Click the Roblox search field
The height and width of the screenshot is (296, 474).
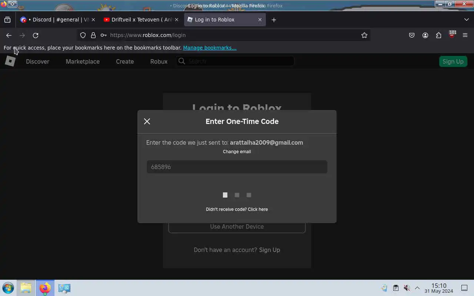tap(235, 61)
